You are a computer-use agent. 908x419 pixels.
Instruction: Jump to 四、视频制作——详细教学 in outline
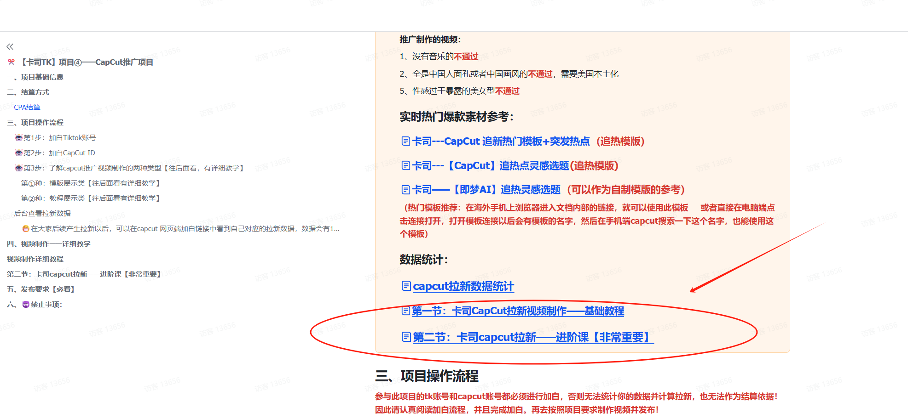[48, 244]
